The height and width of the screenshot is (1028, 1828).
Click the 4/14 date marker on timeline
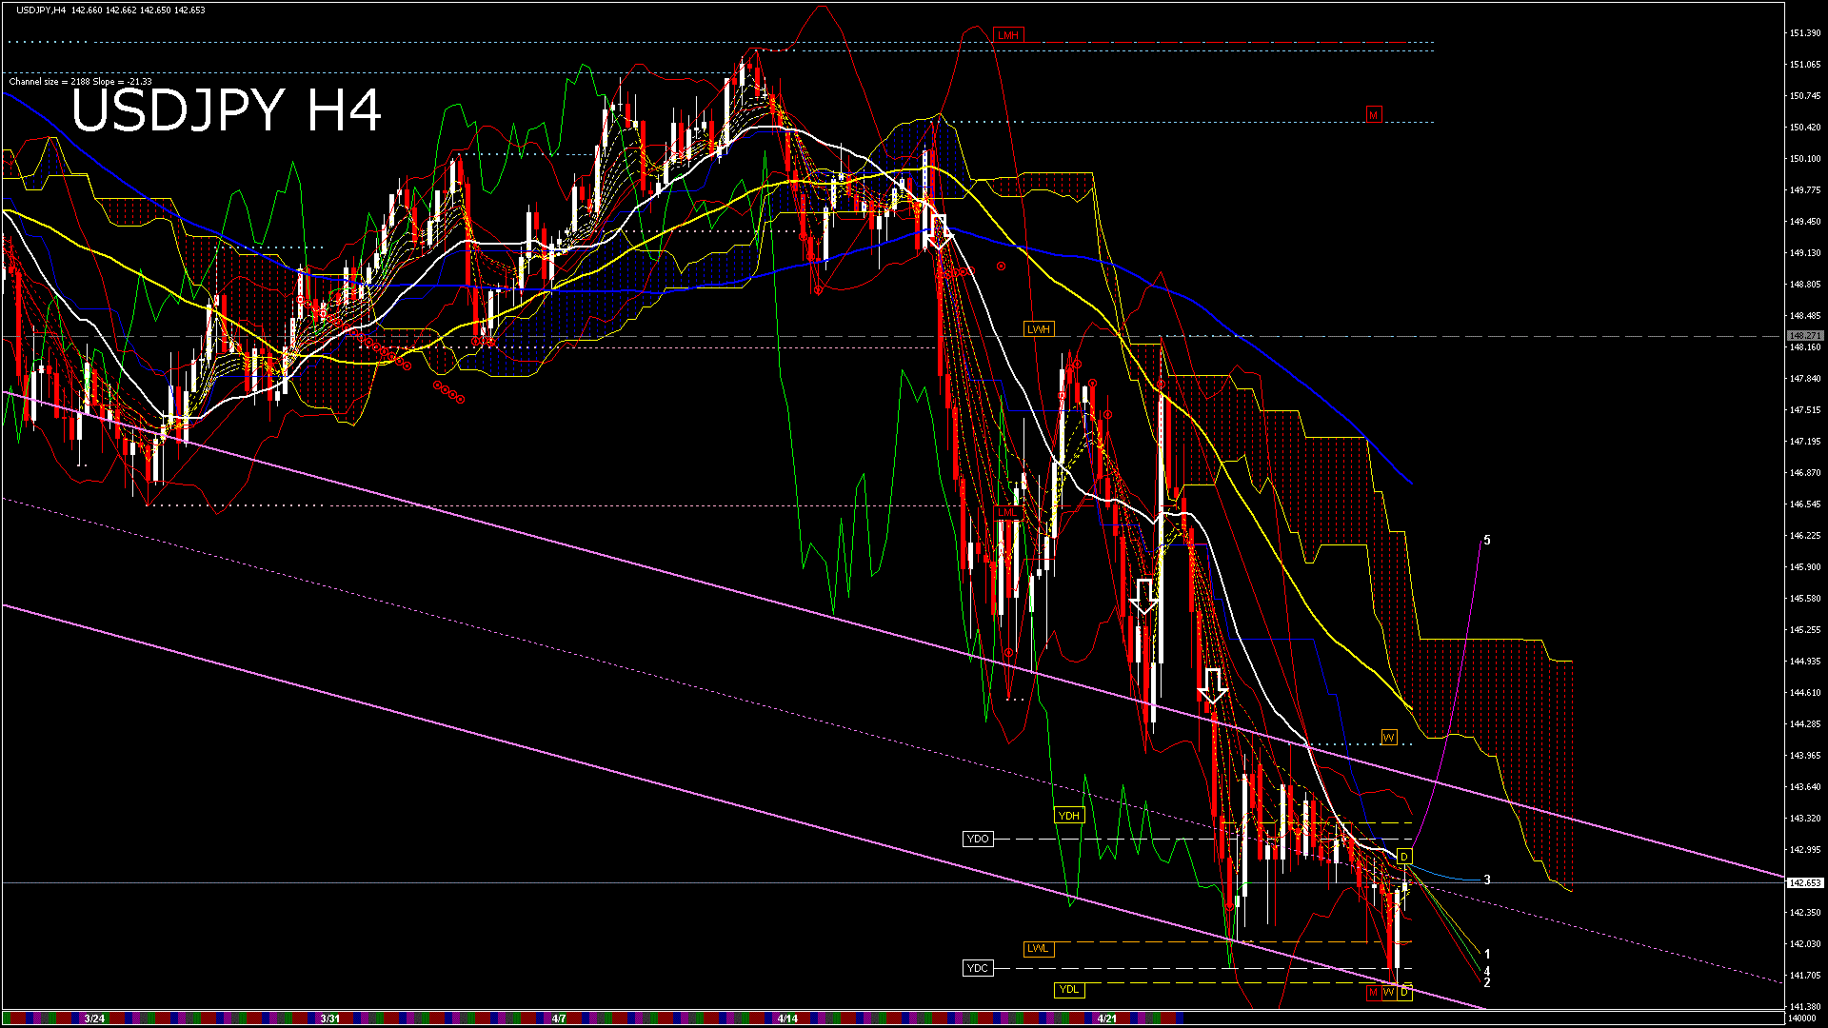coord(787,1018)
